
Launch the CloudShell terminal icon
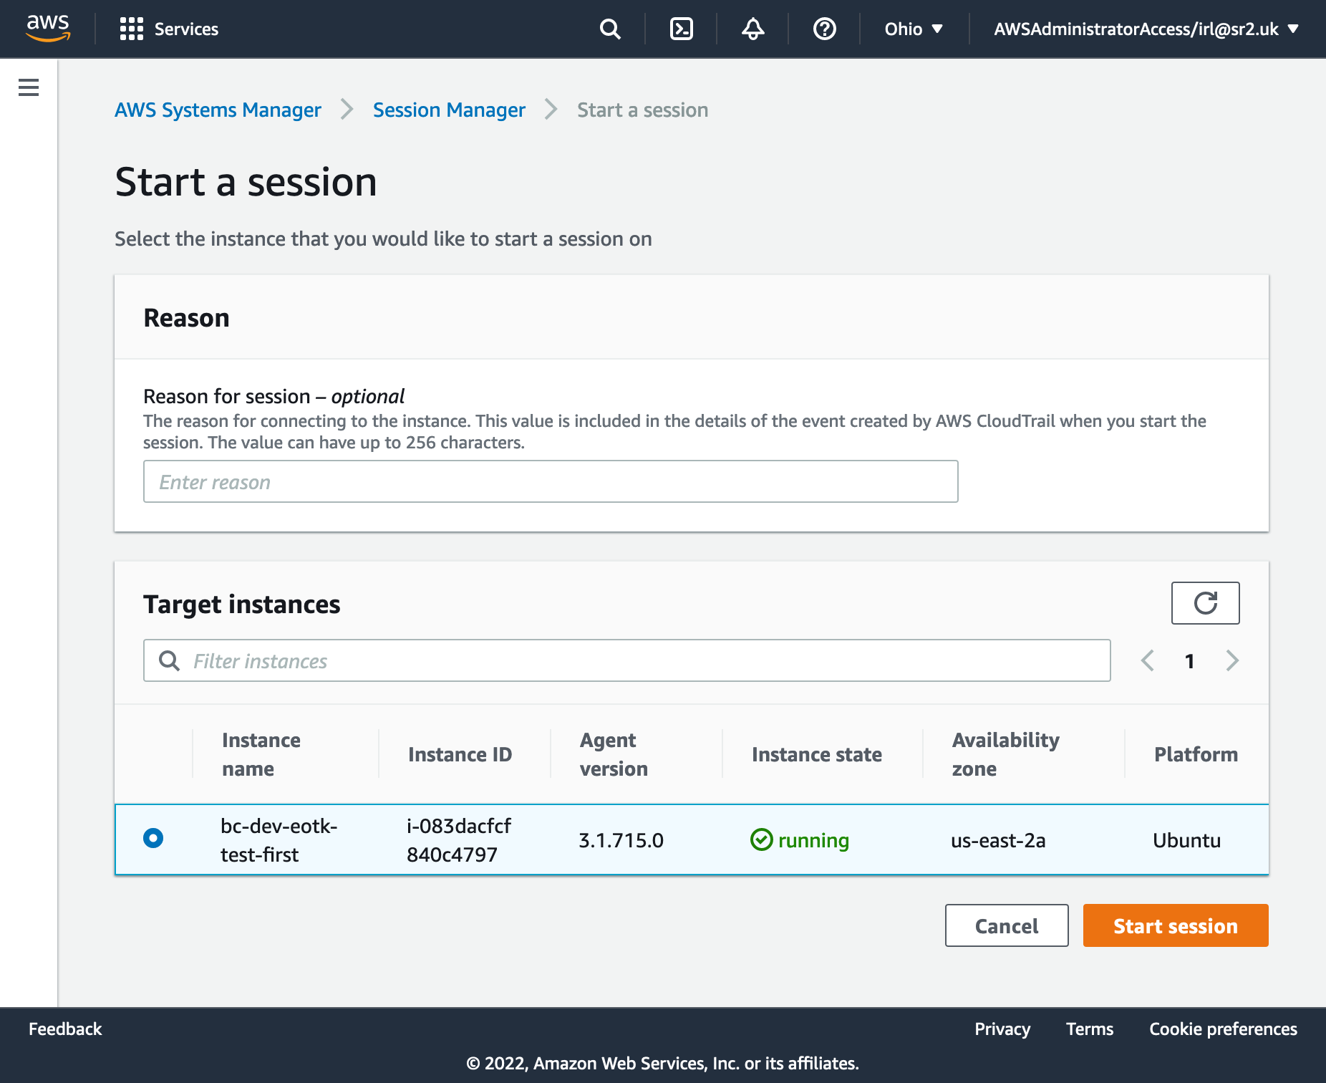pos(681,29)
